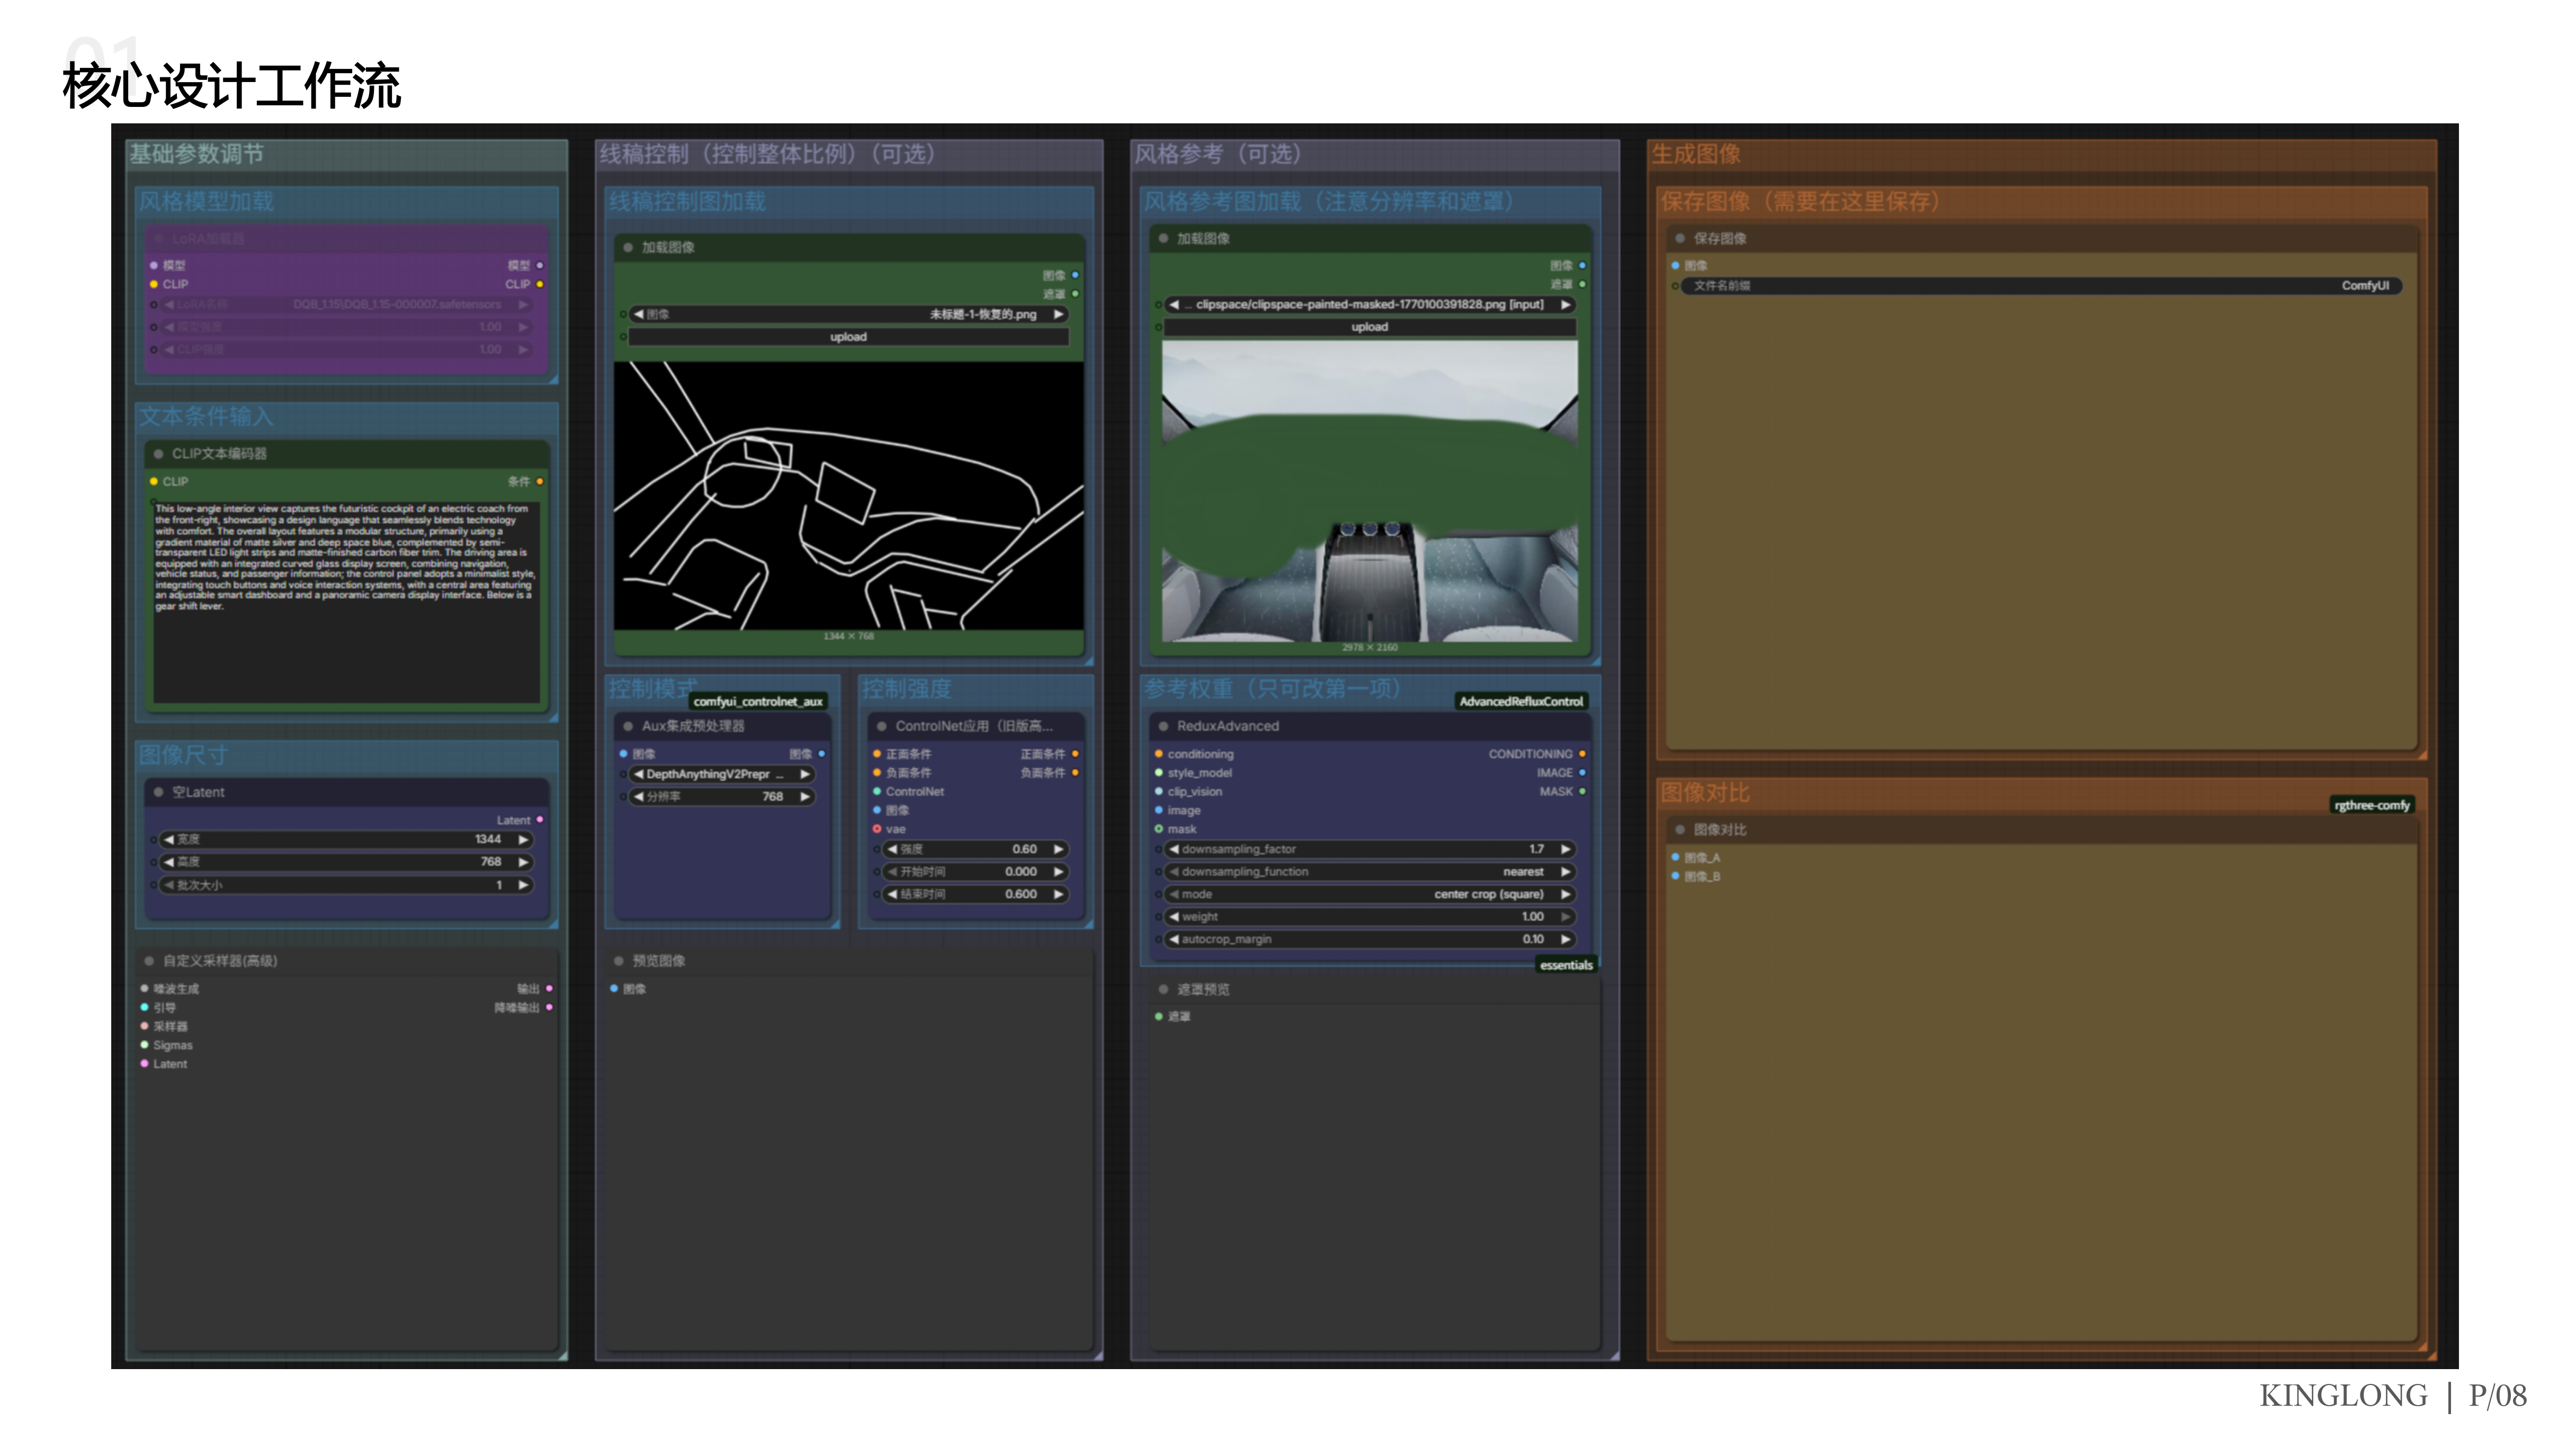The width and height of the screenshot is (2576, 1448).
Task: Collapse the CLIP文本编码器 node via its dot
Action: tap(158, 454)
